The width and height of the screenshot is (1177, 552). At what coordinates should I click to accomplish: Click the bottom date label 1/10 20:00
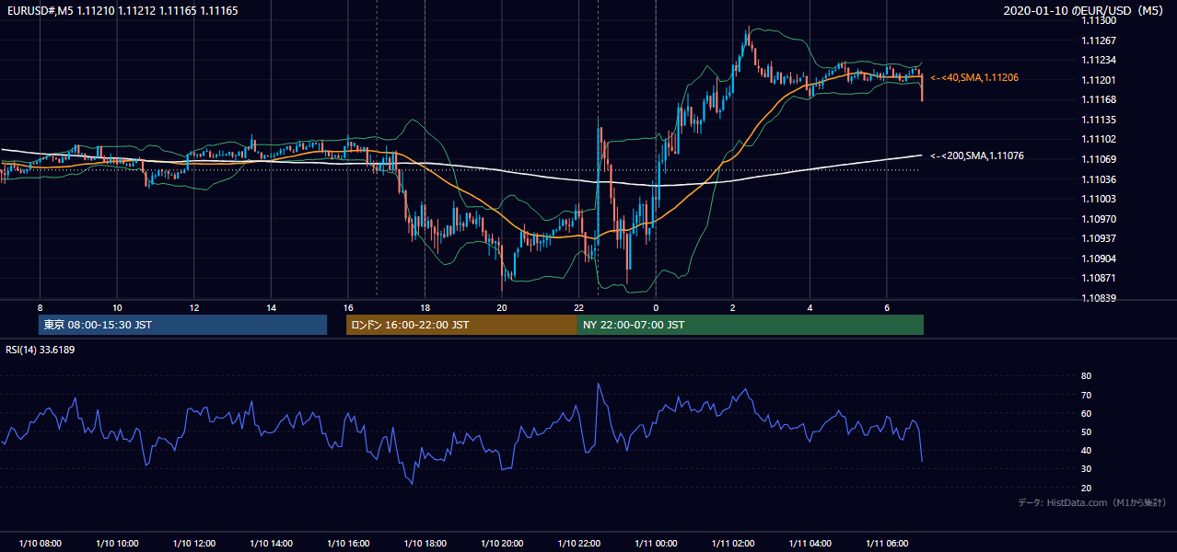[x=502, y=544]
